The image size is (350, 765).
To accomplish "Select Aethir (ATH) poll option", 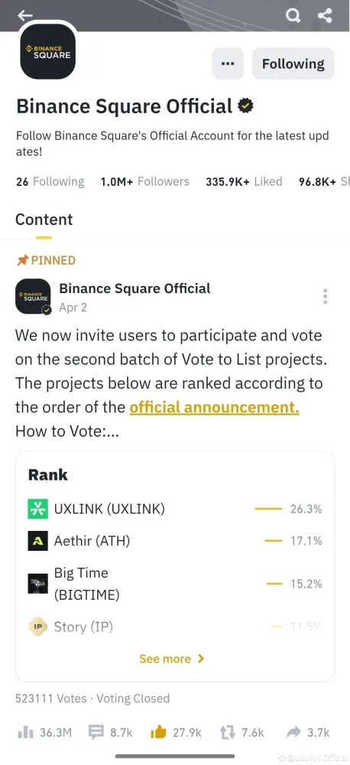I will tap(175, 541).
